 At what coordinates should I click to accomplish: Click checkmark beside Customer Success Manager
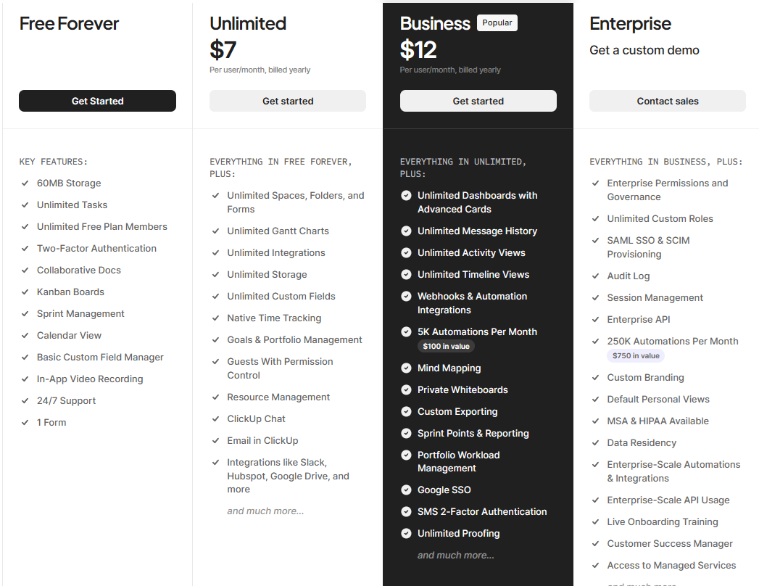click(x=595, y=544)
